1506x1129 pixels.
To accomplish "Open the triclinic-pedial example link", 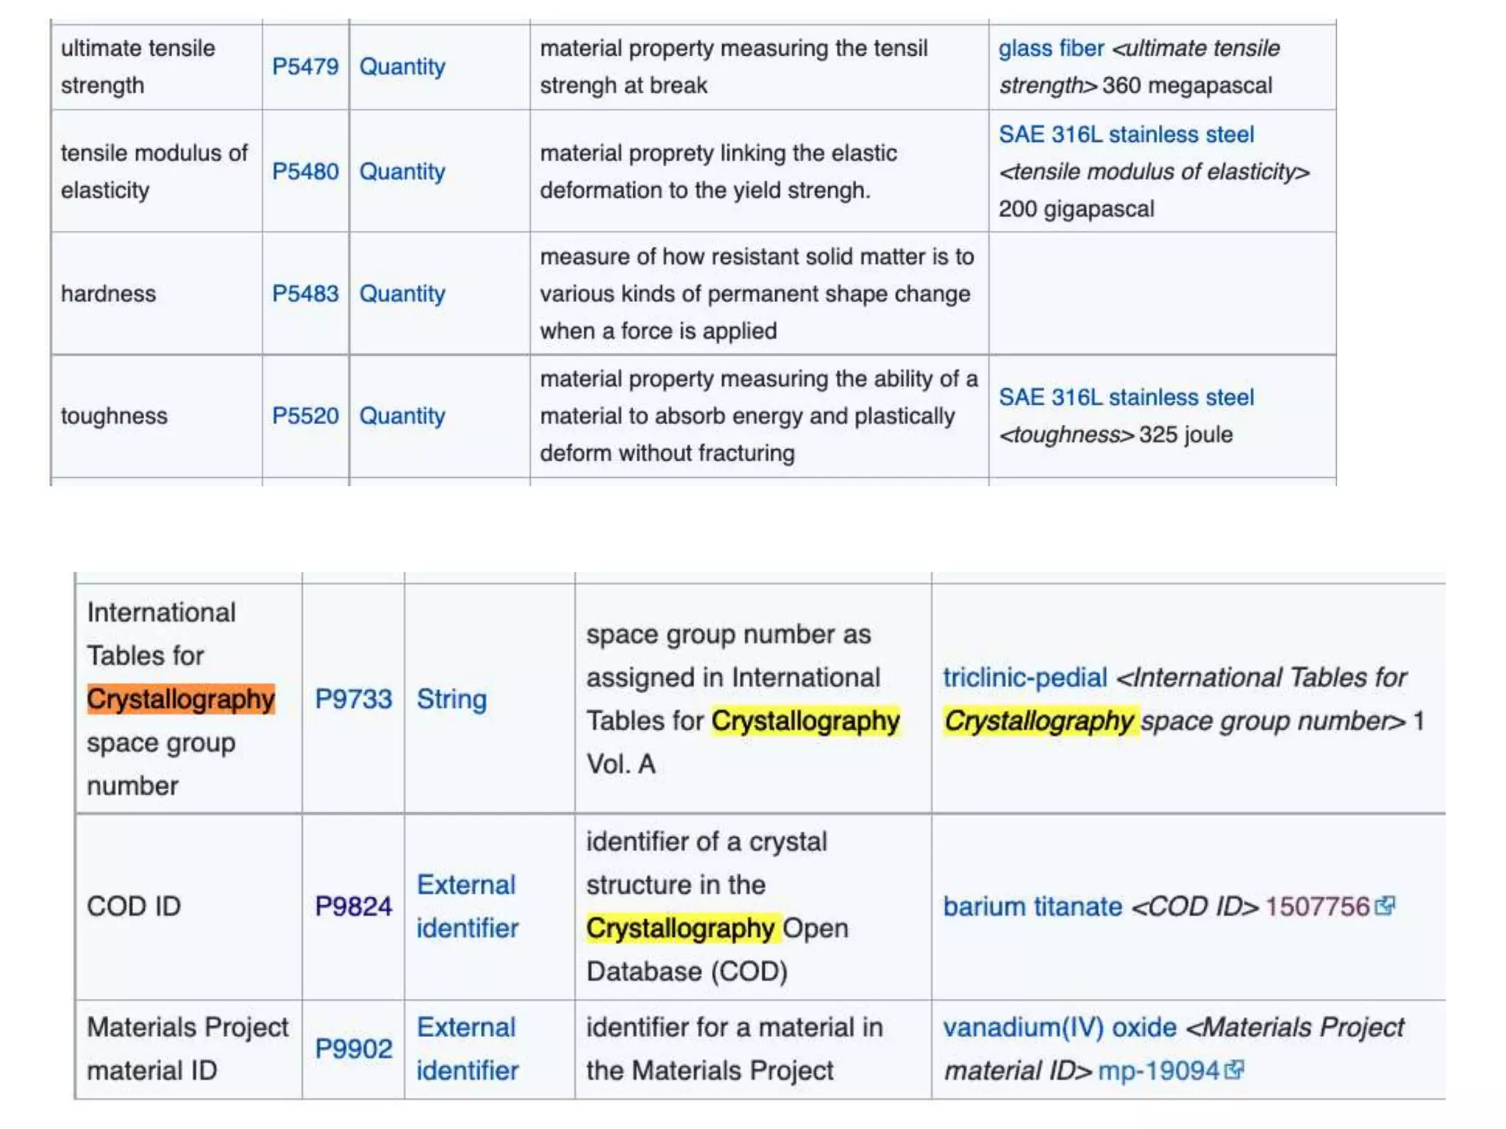I will click(1024, 677).
